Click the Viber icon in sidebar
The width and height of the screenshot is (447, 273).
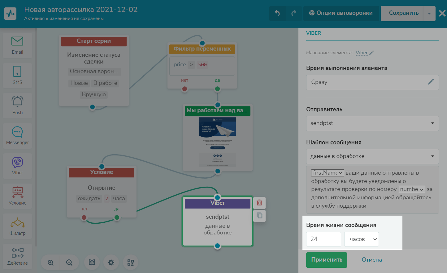click(17, 166)
